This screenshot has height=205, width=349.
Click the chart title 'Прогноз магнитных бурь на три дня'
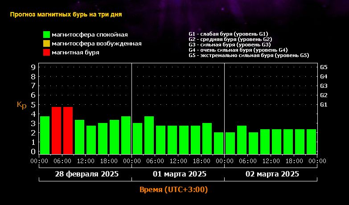point(66,14)
